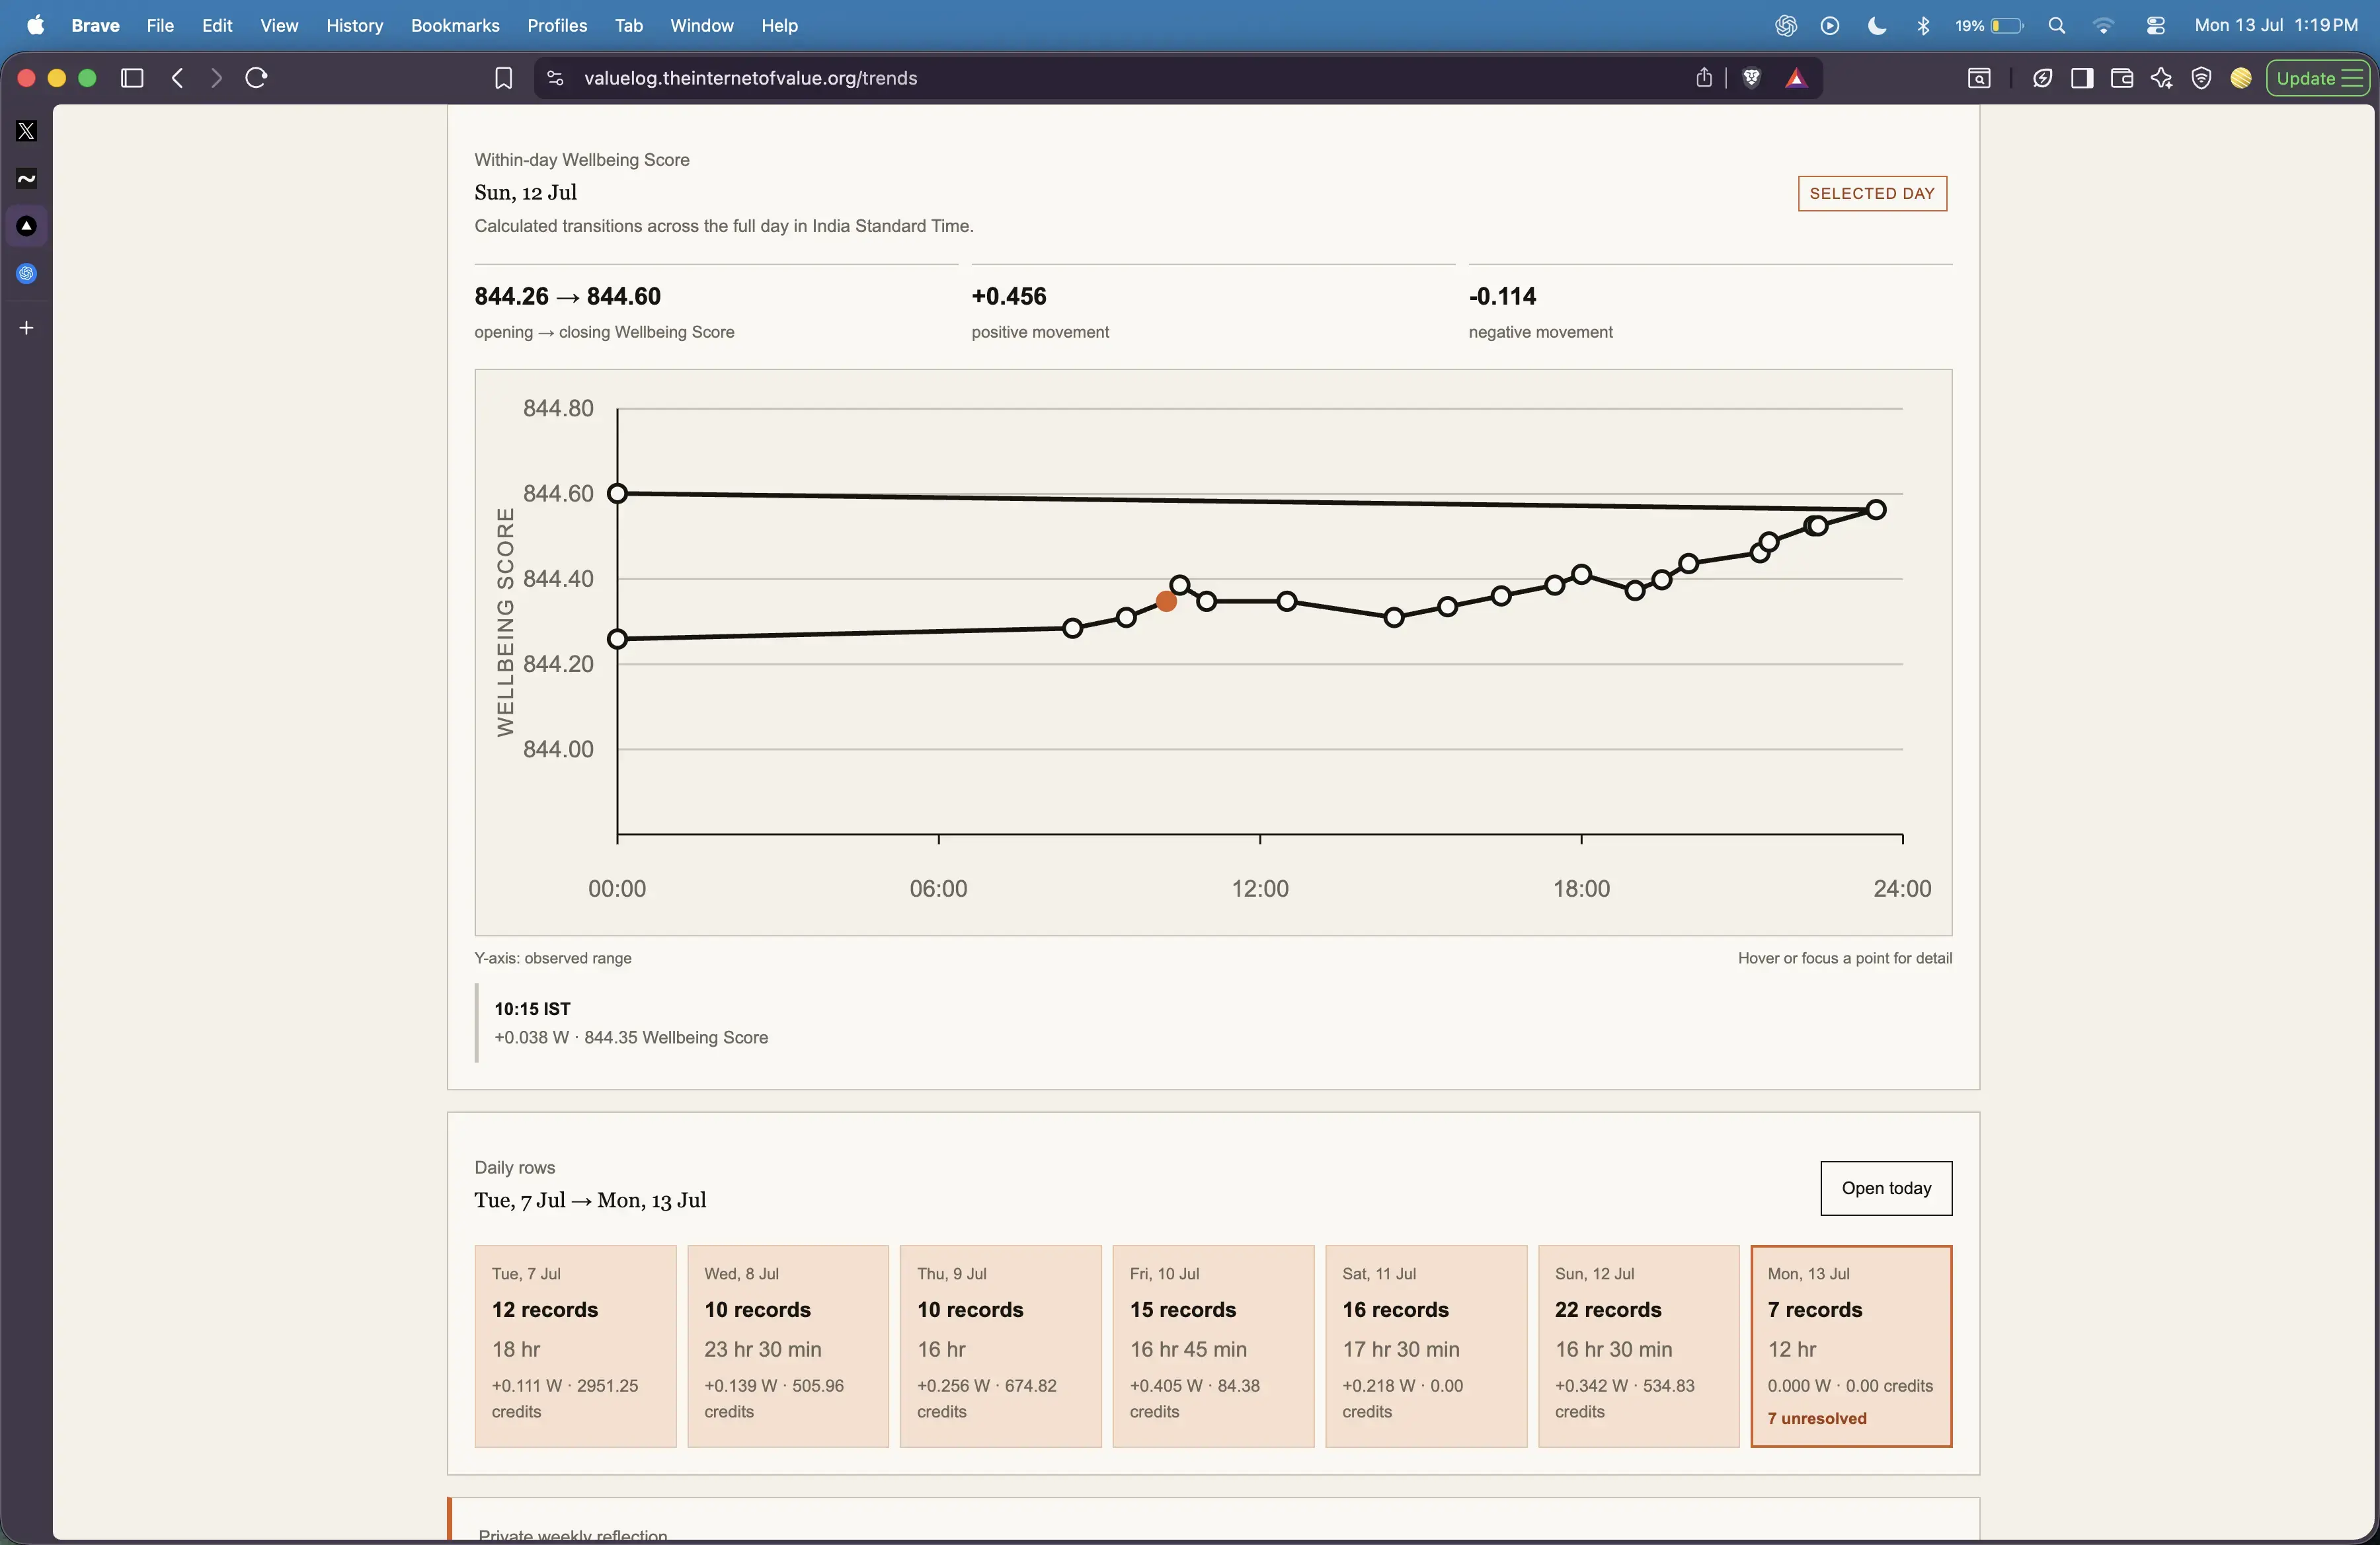
Task: Click the final chart point near 24:00
Action: click(1876, 509)
